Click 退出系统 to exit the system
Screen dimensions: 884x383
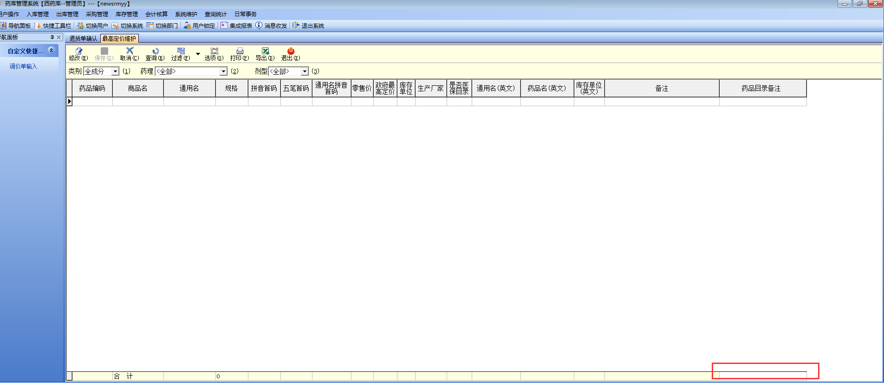tap(308, 26)
